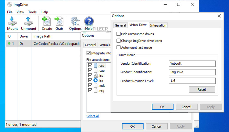The image size is (229, 132).
Task: Click the .ccd file type icon
Action: (x=95, y=65)
